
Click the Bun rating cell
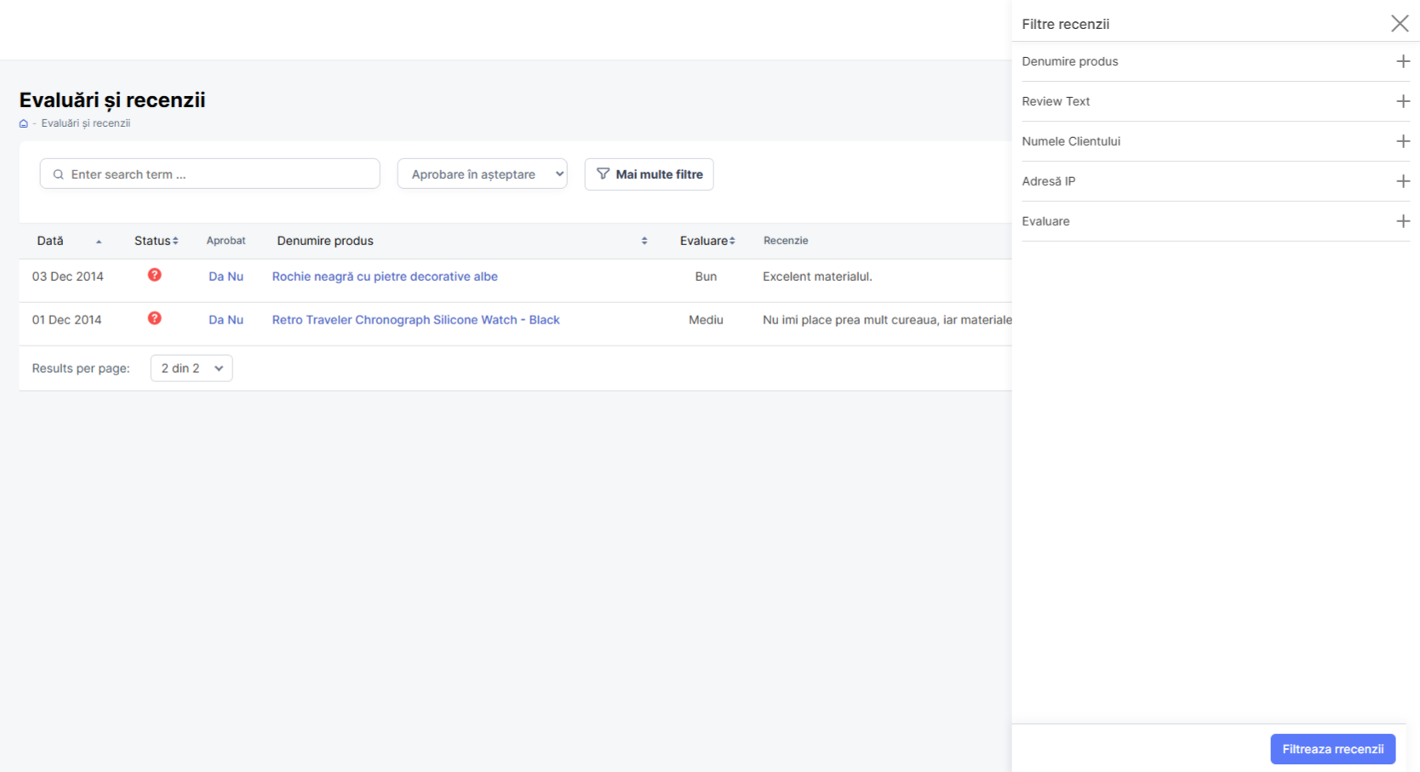tap(706, 277)
